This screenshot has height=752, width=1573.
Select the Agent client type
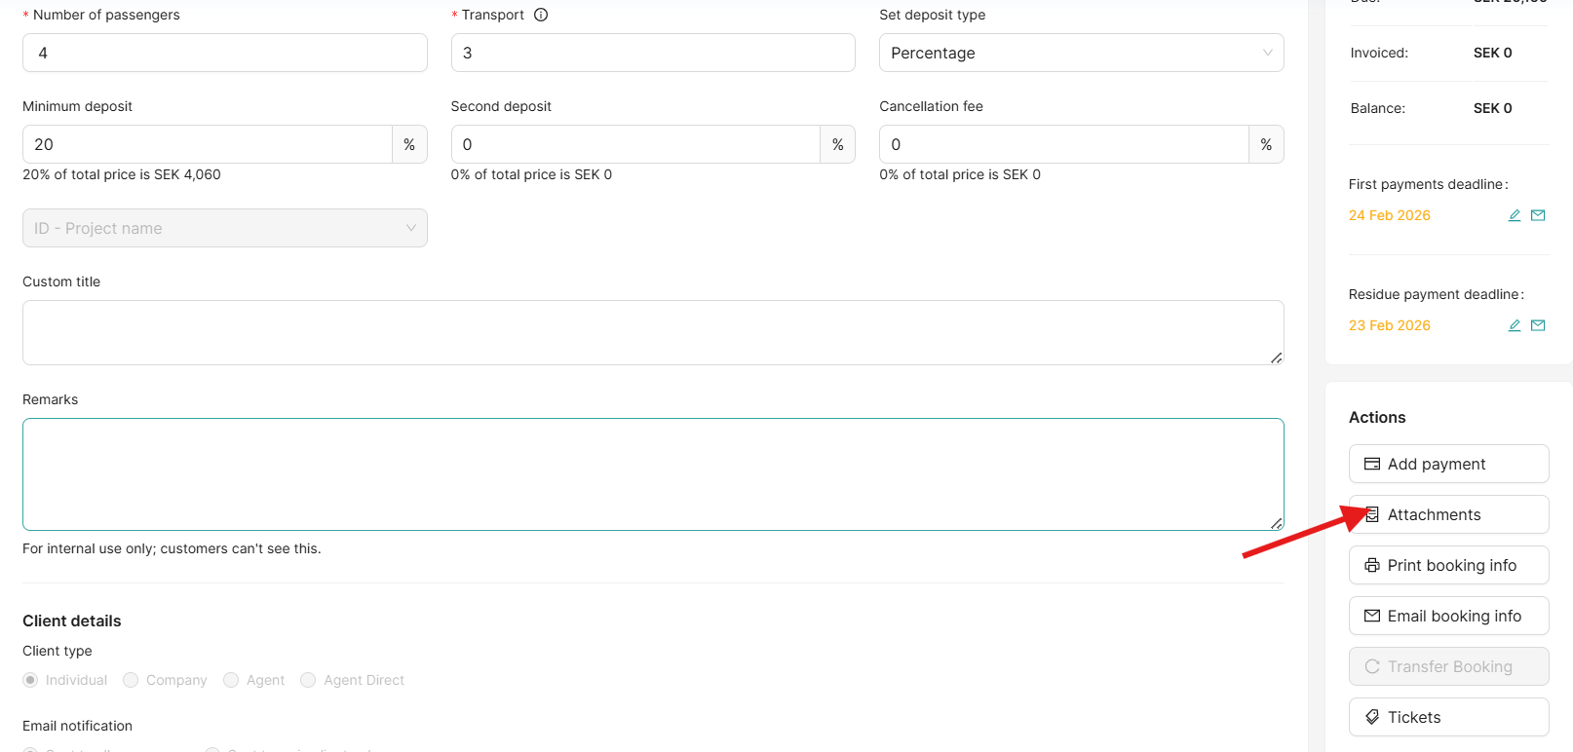(x=231, y=680)
